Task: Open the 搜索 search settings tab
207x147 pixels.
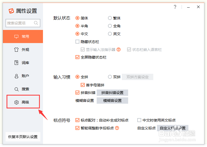Action: 23,89
